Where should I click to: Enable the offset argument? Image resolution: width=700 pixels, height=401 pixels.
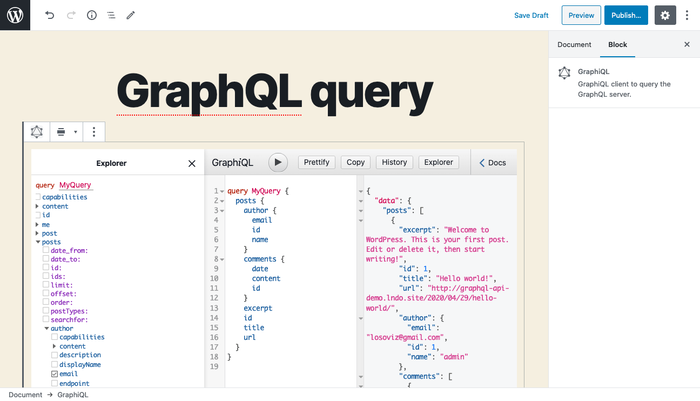[x=46, y=293]
